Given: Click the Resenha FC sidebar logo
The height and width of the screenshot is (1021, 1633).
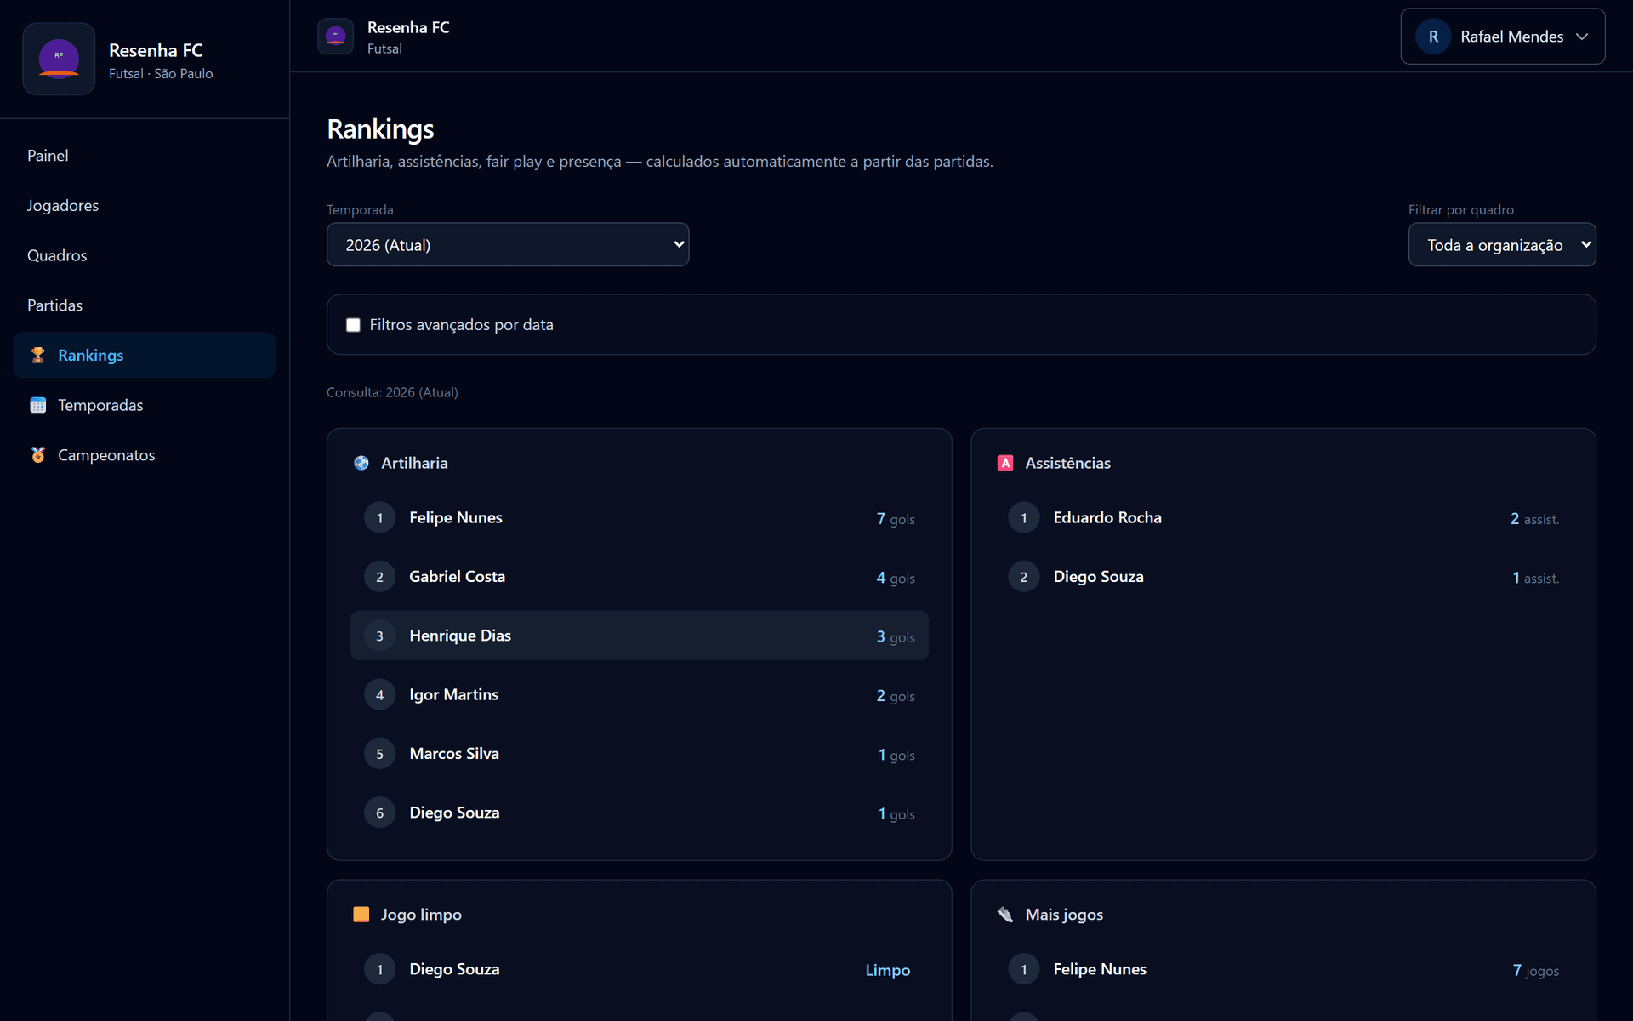Looking at the screenshot, I should coord(59,59).
